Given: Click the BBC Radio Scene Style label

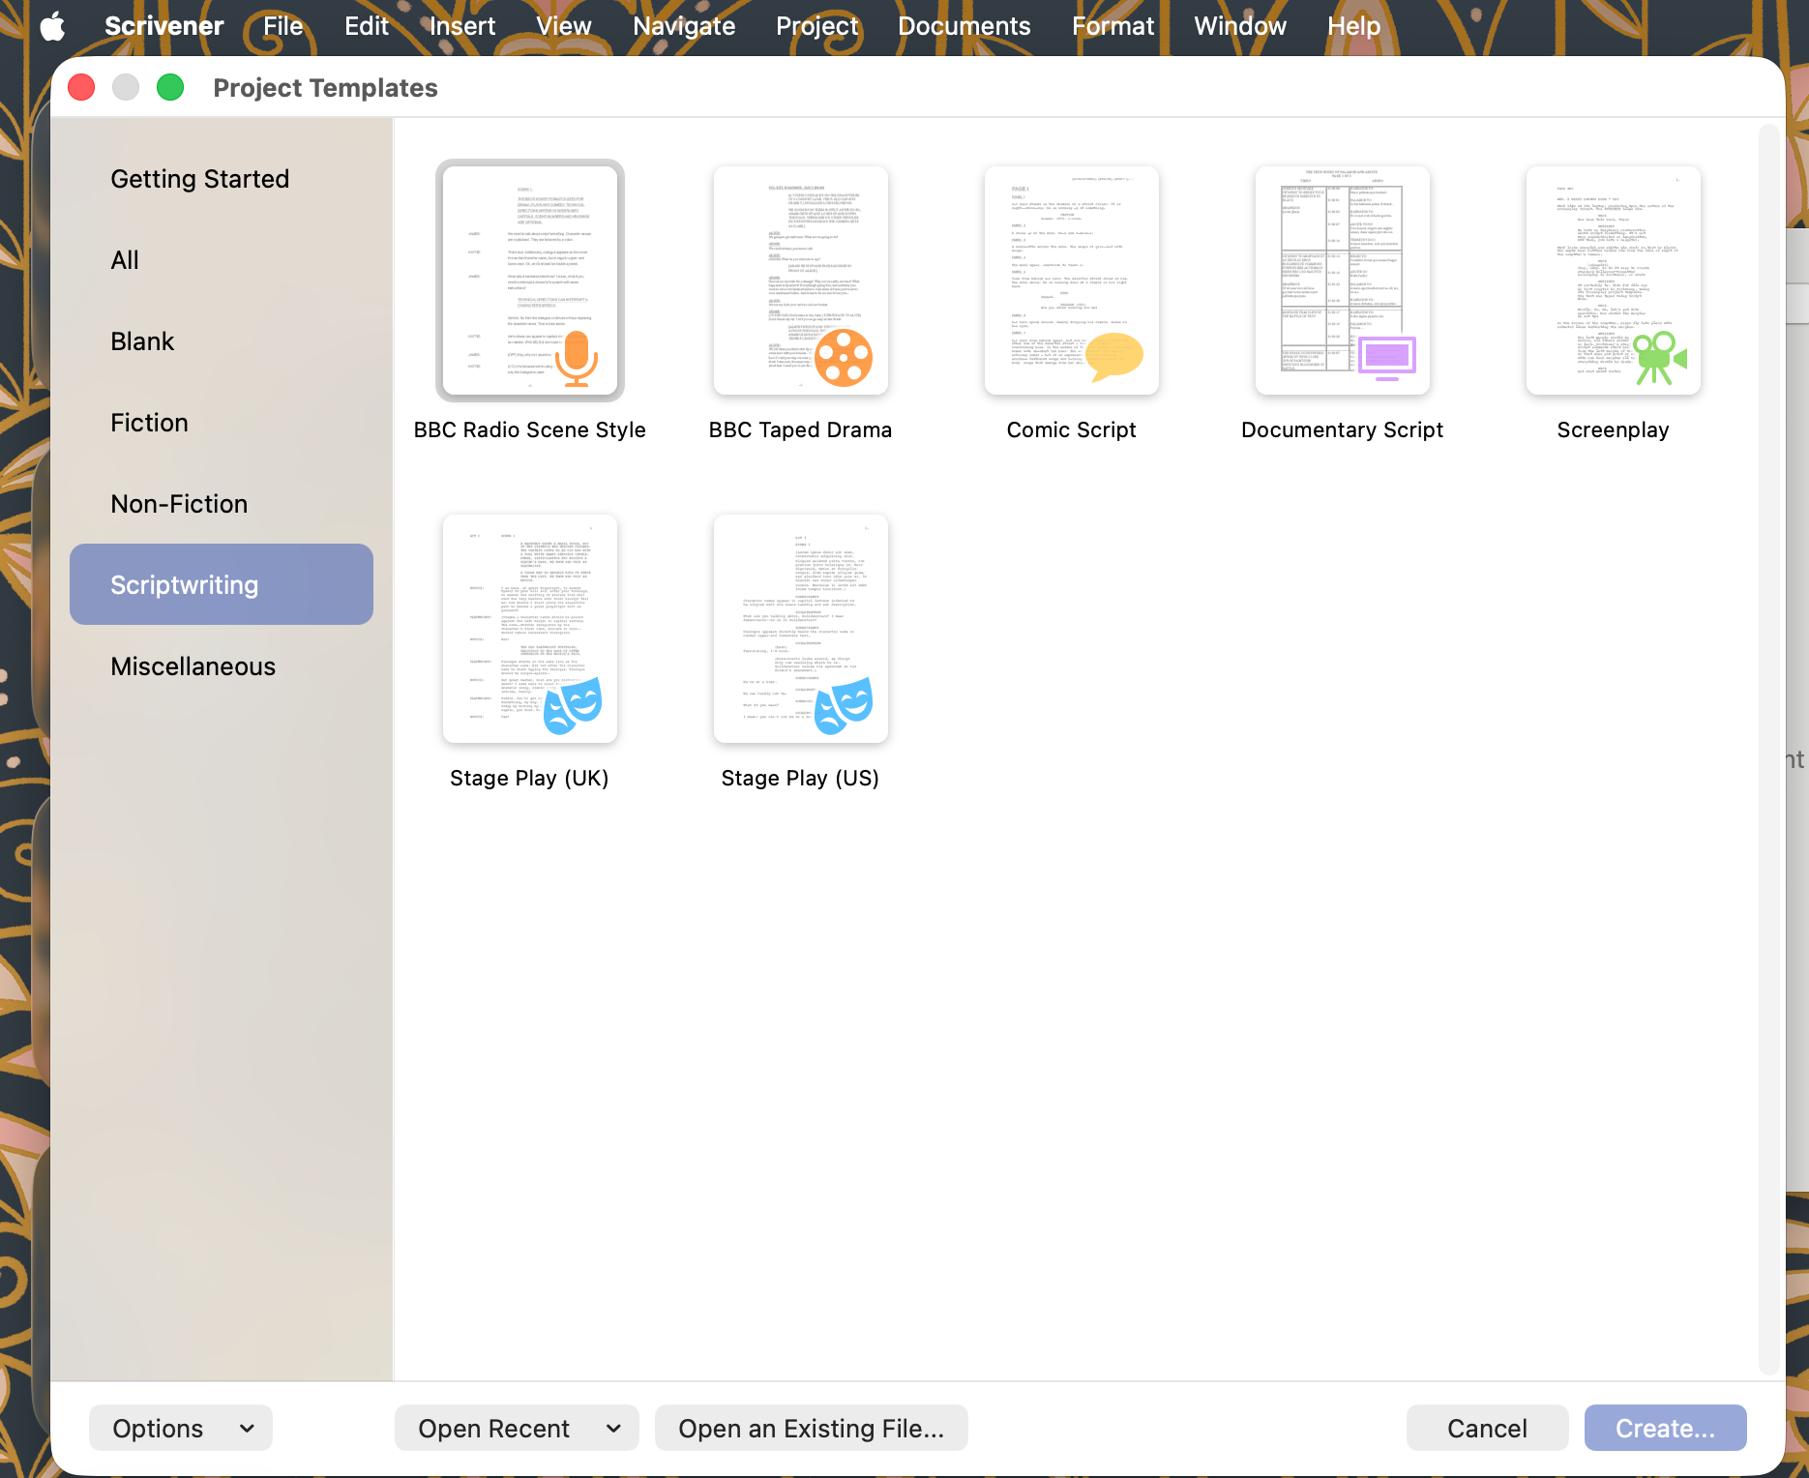Looking at the screenshot, I should pyautogui.click(x=530, y=430).
